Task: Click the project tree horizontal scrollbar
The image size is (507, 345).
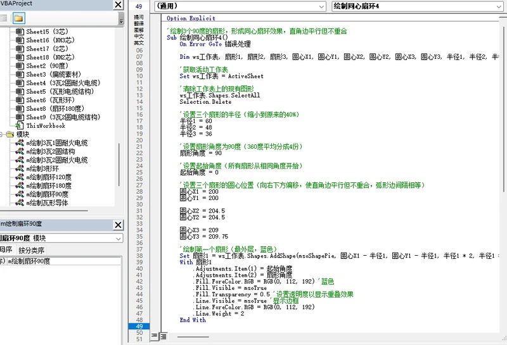Action: click(x=44, y=211)
